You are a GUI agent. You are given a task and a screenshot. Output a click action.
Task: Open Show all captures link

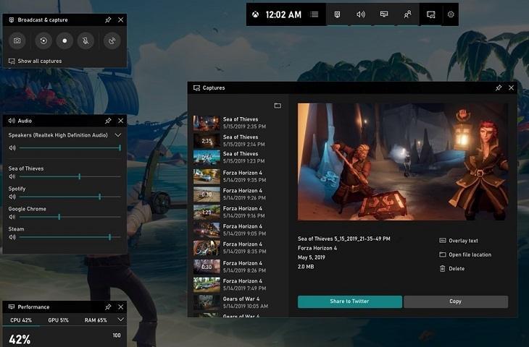tap(35, 61)
